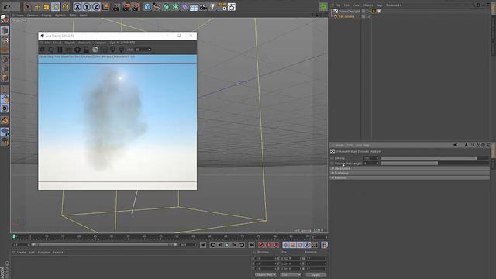Open Live Viewer File menu
The height and width of the screenshot is (279, 496).
point(47,43)
